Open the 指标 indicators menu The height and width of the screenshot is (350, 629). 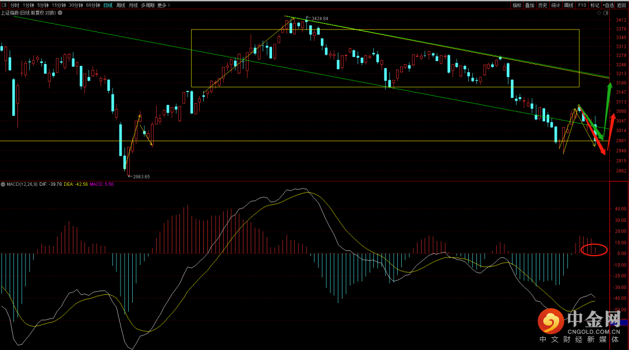pyautogui.click(x=517, y=5)
